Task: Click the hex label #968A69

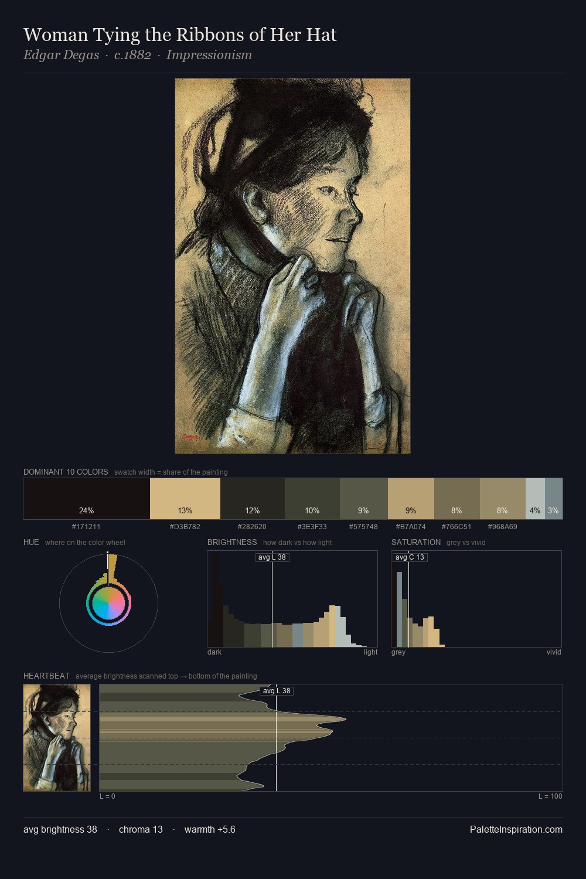Action: 503,527
